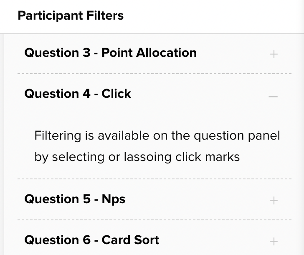Click the Participant Filters panel header
Image resolution: width=304 pixels, height=255 pixels.
71,16
